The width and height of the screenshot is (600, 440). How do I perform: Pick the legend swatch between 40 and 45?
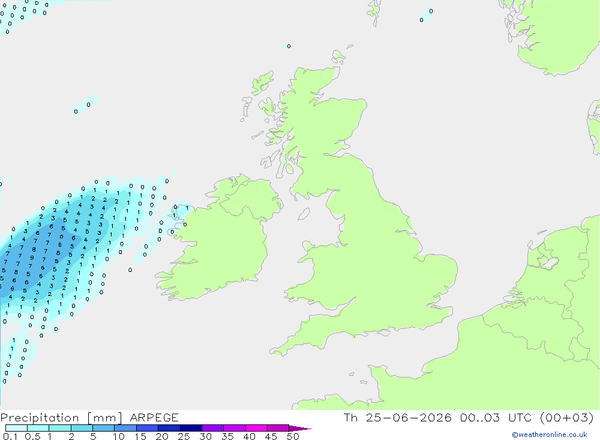pyautogui.click(x=256, y=428)
